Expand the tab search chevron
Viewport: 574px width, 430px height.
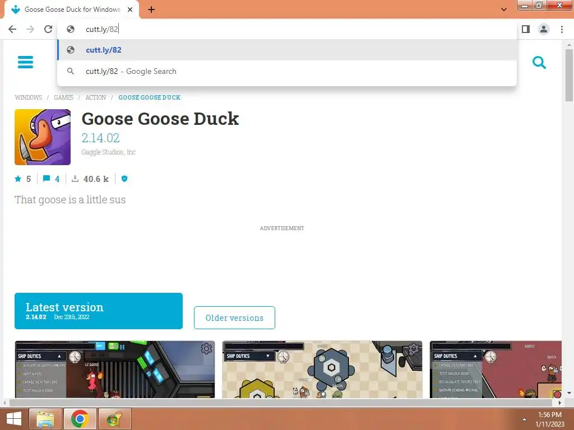coord(504,10)
